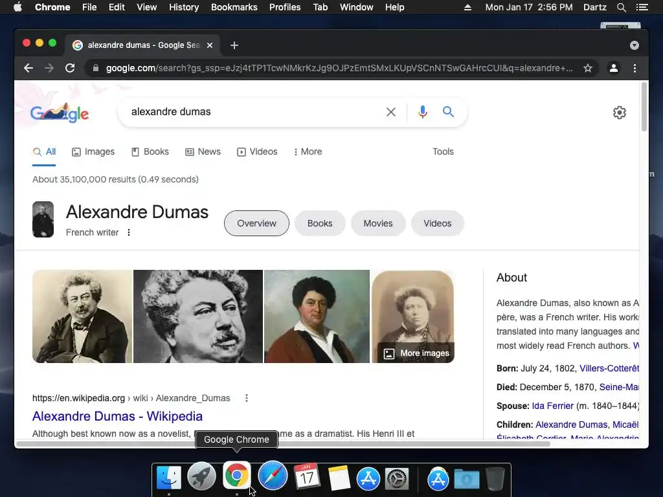Open the Bookmarks menu
663x497 pixels.
click(x=234, y=7)
